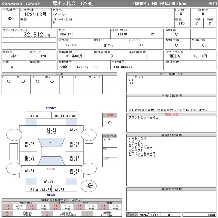
Task: Click the front bumper cell U1,A1,A1,A2
Action: tap(65, 116)
